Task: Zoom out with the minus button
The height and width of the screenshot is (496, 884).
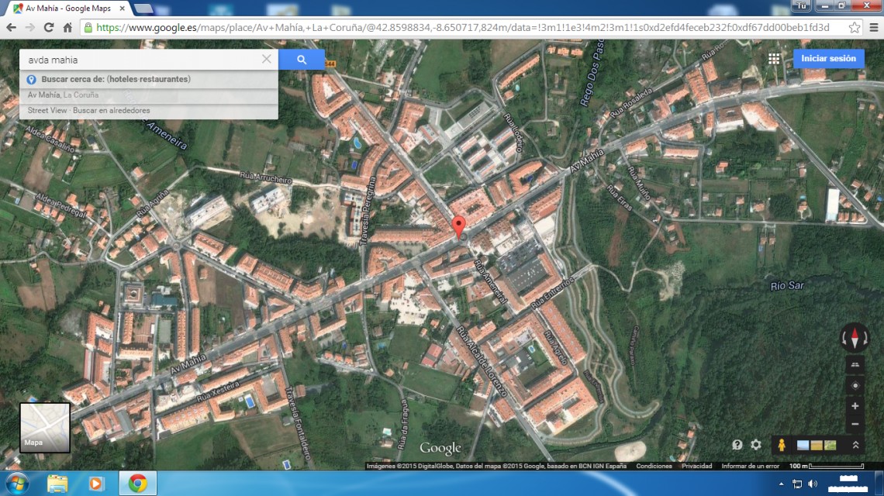Action: point(855,424)
